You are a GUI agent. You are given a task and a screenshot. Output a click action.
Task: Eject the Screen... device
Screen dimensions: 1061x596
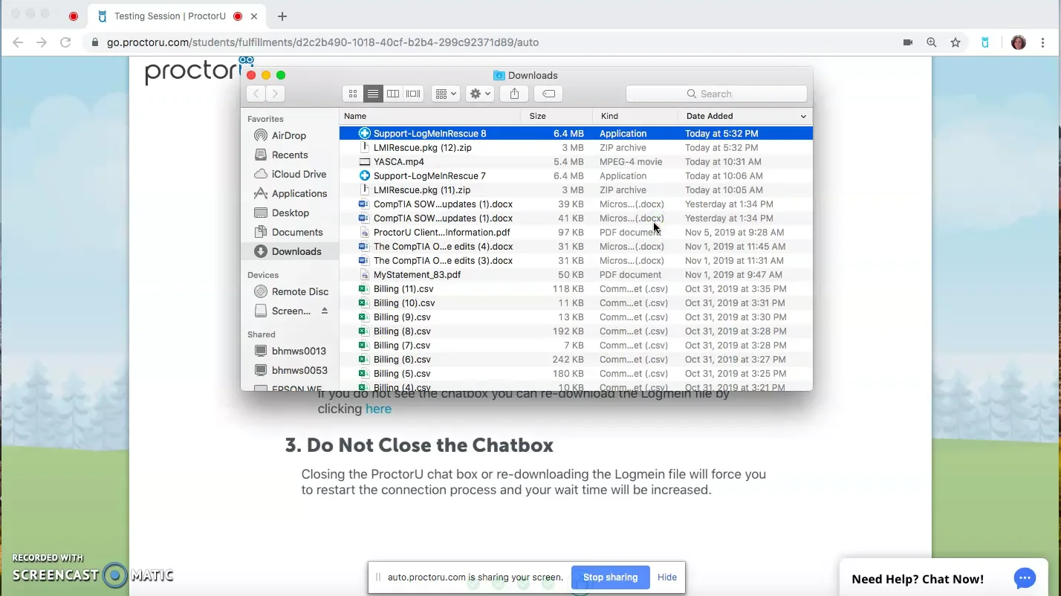tap(325, 311)
